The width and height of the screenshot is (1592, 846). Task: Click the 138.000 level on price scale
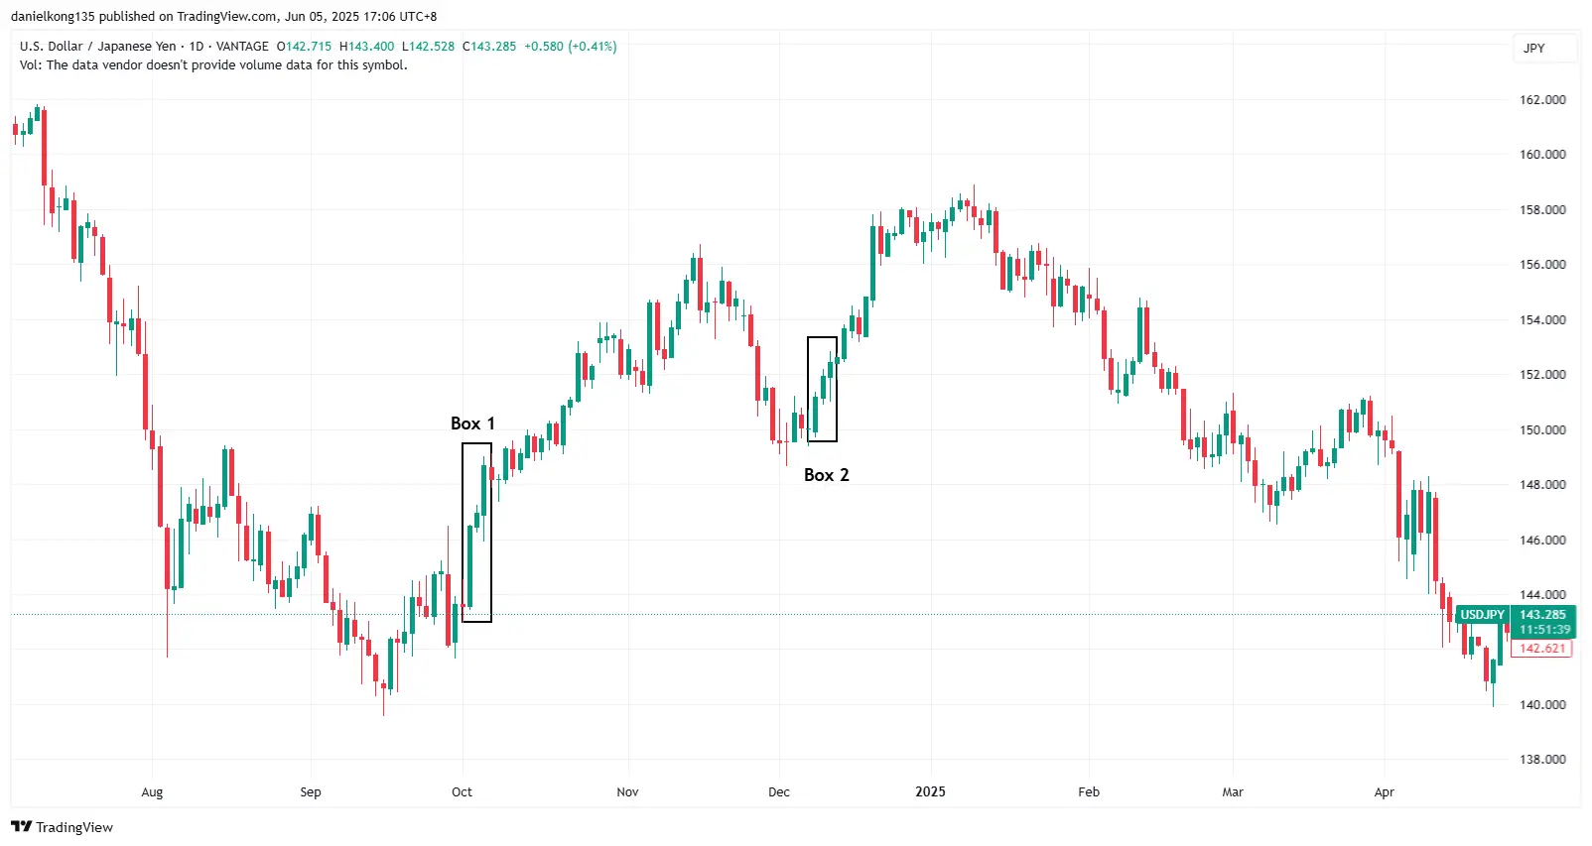click(1542, 760)
